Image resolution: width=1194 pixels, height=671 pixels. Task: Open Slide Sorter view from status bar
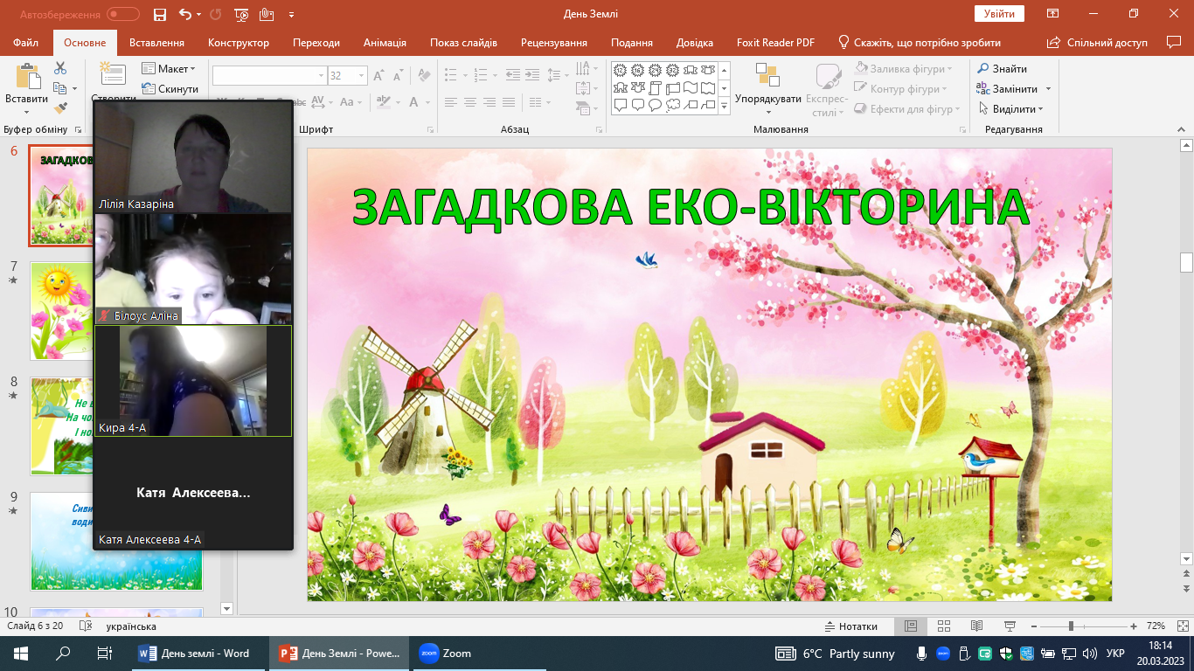pos(943,626)
